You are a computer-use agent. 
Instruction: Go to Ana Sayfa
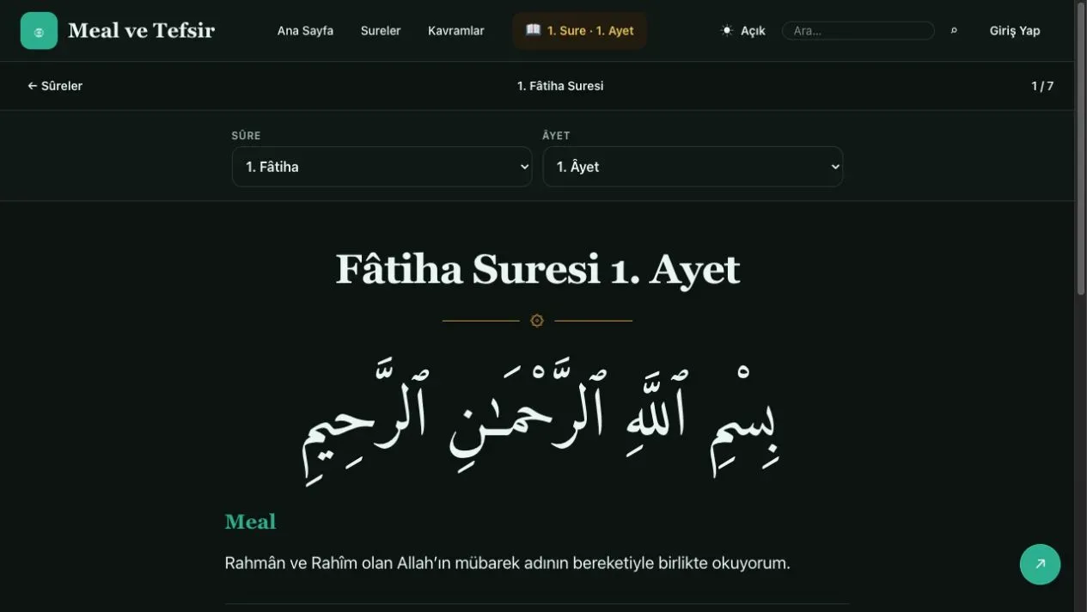(305, 31)
